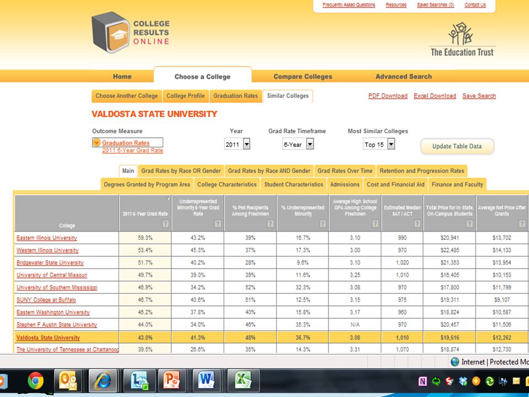Open the College Profile sub-tab

(186, 96)
